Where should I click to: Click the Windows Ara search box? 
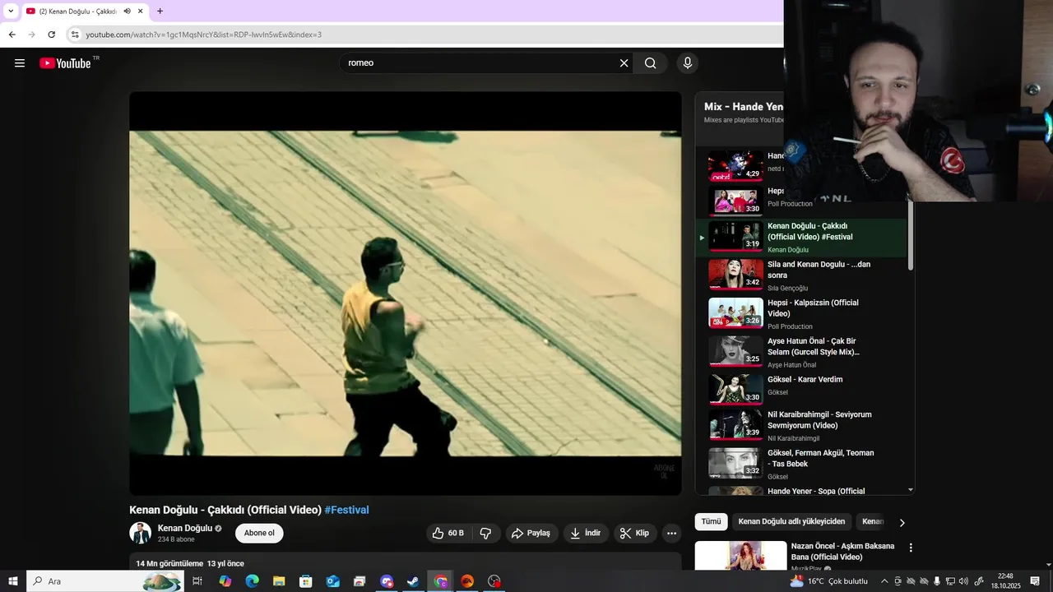pyautogui.click(x=106, y=581)
